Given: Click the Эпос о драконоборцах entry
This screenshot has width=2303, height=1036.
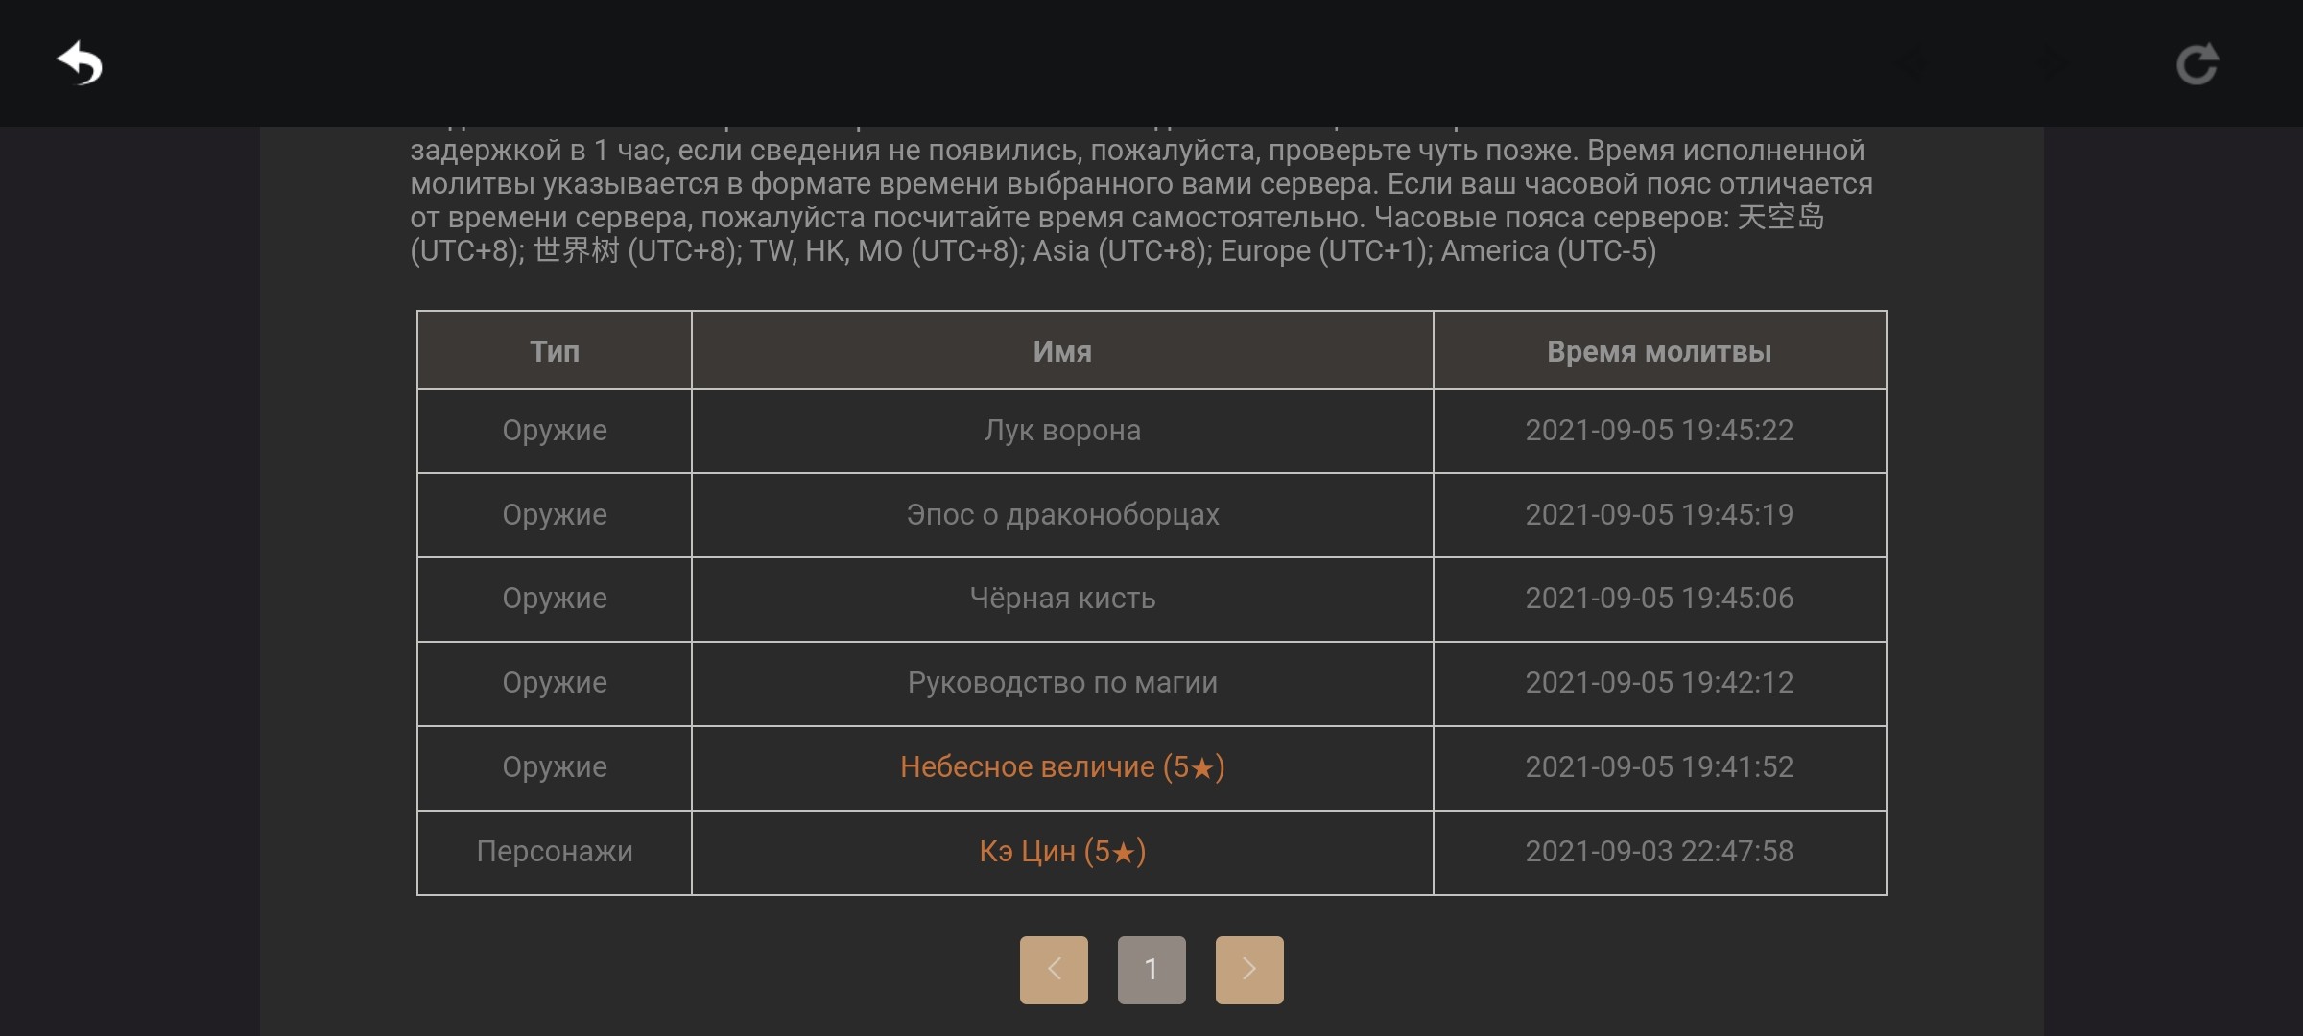Looking at the screenshot, I should coord(1062,515).
